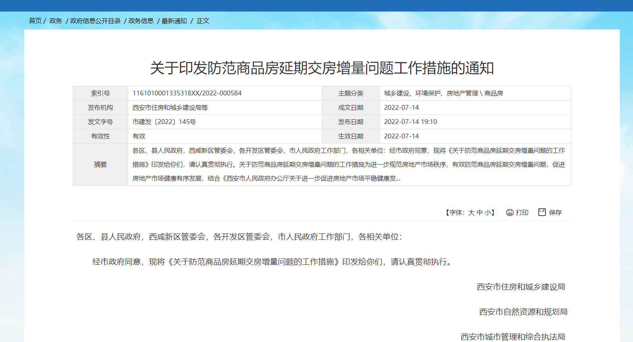The height and width of the screenshot is (342, 633).
Task: Set font size to 中
Action: (x=479, y=213)
